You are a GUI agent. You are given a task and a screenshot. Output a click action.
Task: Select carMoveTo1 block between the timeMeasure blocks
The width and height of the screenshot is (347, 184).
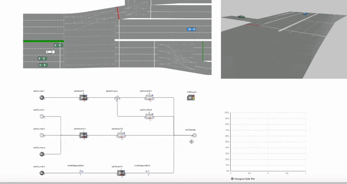point(121,173)
